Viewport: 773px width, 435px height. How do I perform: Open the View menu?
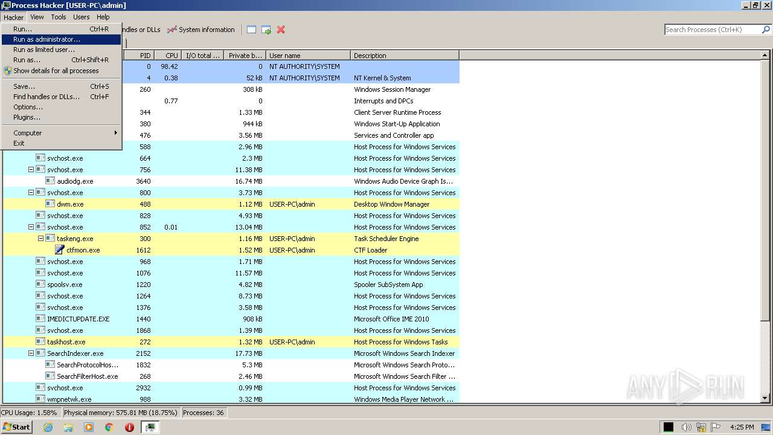pyautogui.click(x=37, y=17)
